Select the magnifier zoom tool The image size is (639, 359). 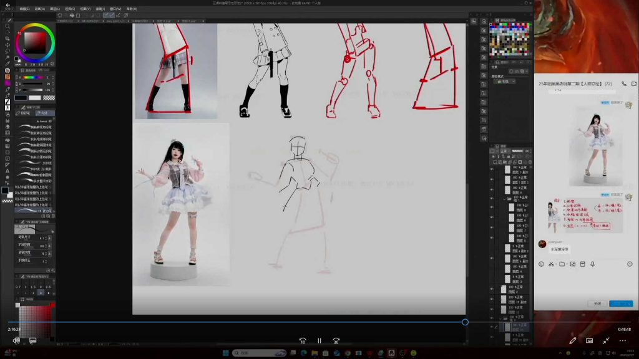point(7,27)
